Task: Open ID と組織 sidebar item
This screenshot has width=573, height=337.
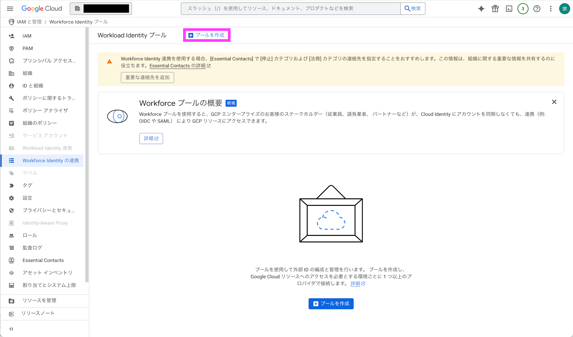Action: (x=42, y=86)
